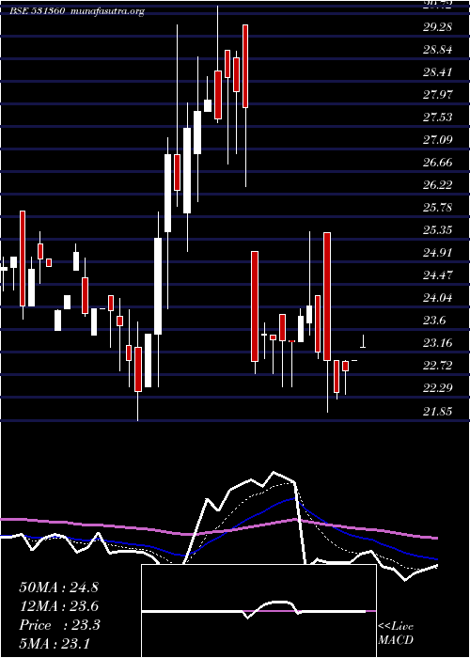Click the 'BSE 531360 munafasutra.org' header text
Screen dimensions: 470x658
77,11
